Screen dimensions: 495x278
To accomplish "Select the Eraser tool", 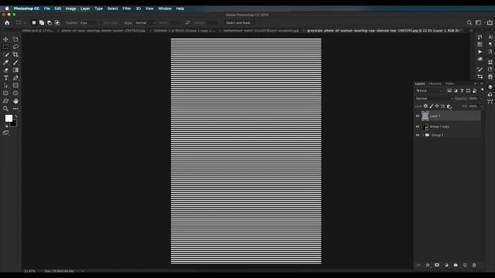I will tap(5, 70).
